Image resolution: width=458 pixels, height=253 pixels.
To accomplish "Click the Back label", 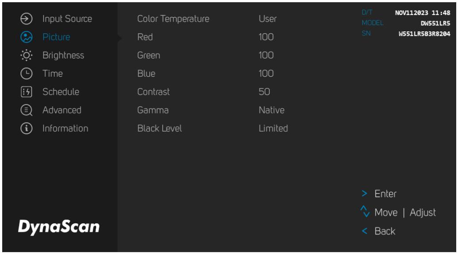I will (x=385, y=231).
